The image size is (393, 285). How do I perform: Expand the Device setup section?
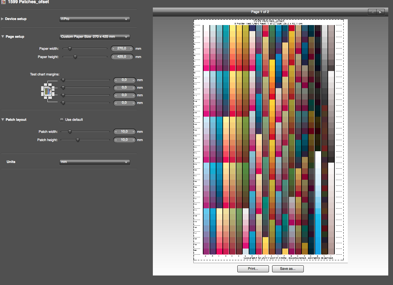click(x=3, y=19)
